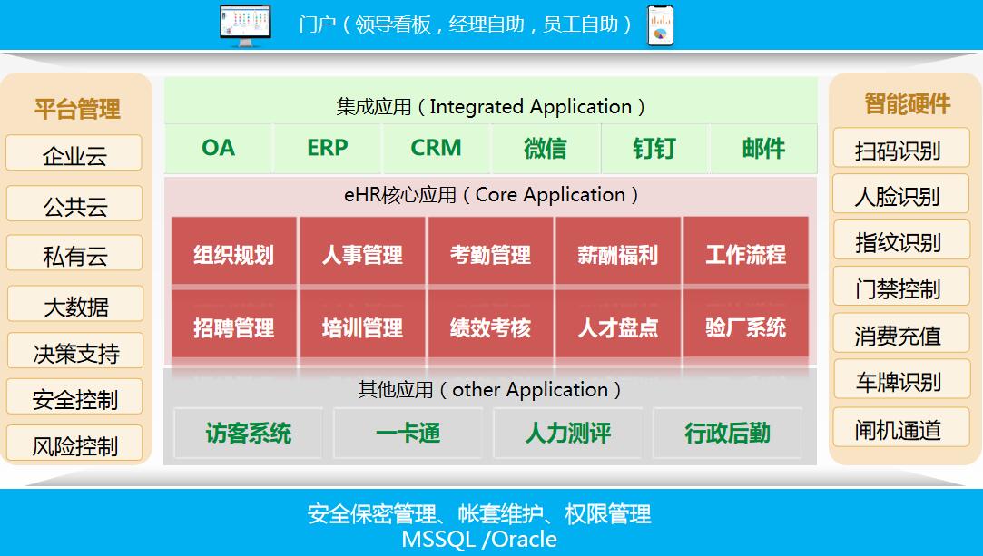Expand the 其他应用 (other Application) section
Viewport: 983px width, 556px height.
point(490,390)
